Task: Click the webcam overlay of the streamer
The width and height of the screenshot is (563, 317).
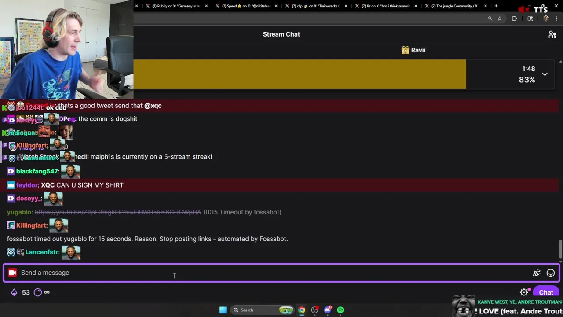Action: [66, 49]
